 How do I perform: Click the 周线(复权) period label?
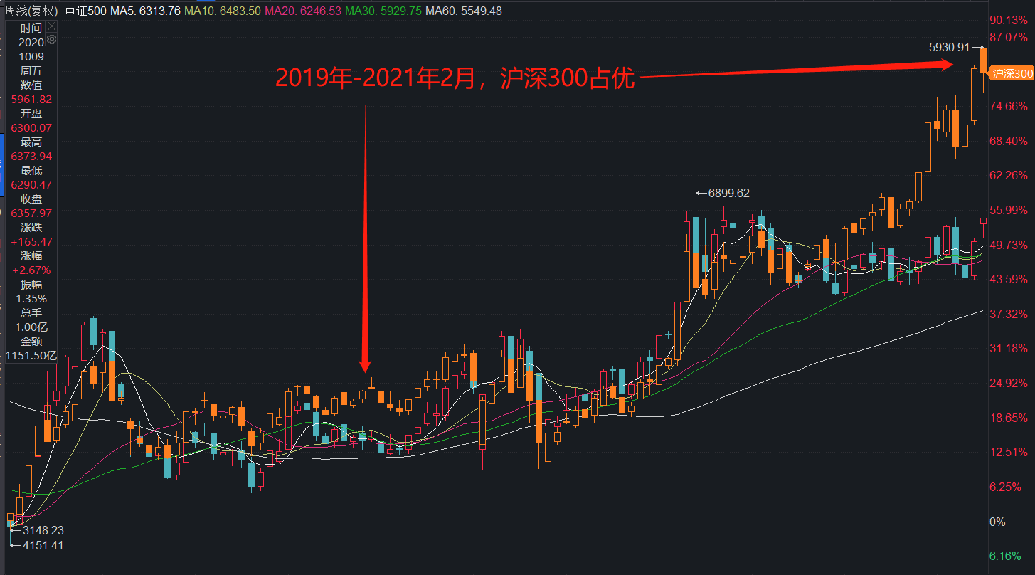31,11
